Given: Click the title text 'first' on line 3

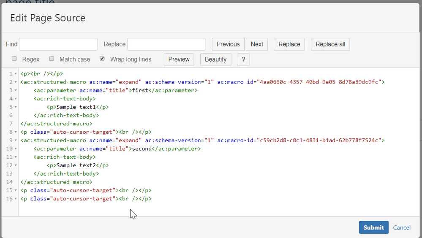Looking at the screenshot, I should [140, 90].
